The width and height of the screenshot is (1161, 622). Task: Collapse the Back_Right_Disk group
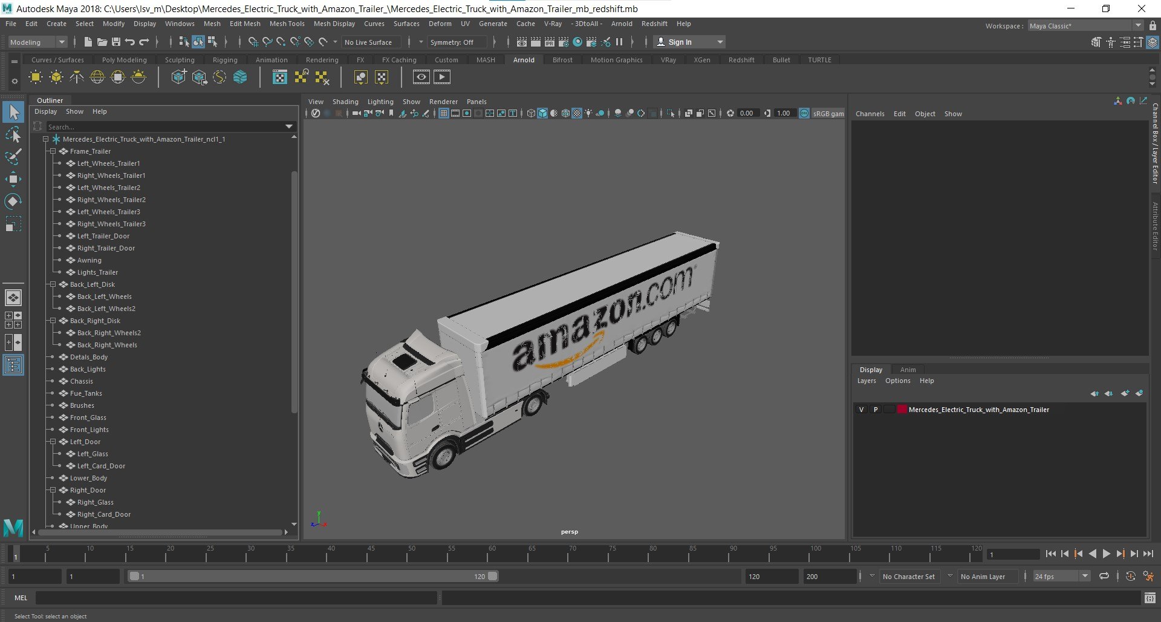(x=53, y=321)
